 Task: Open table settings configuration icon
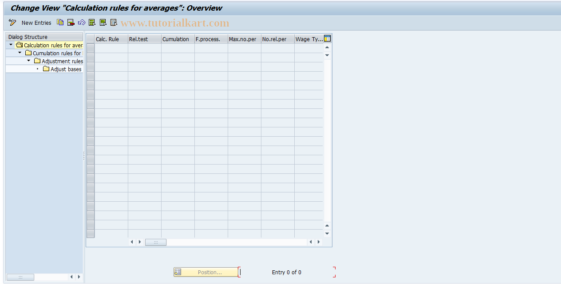point(328,38)
